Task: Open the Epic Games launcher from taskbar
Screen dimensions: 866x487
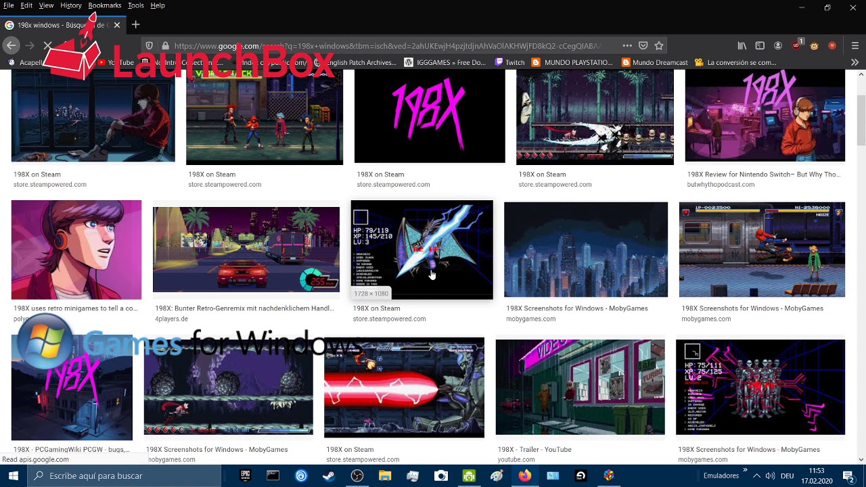Action: pos(246,476)
